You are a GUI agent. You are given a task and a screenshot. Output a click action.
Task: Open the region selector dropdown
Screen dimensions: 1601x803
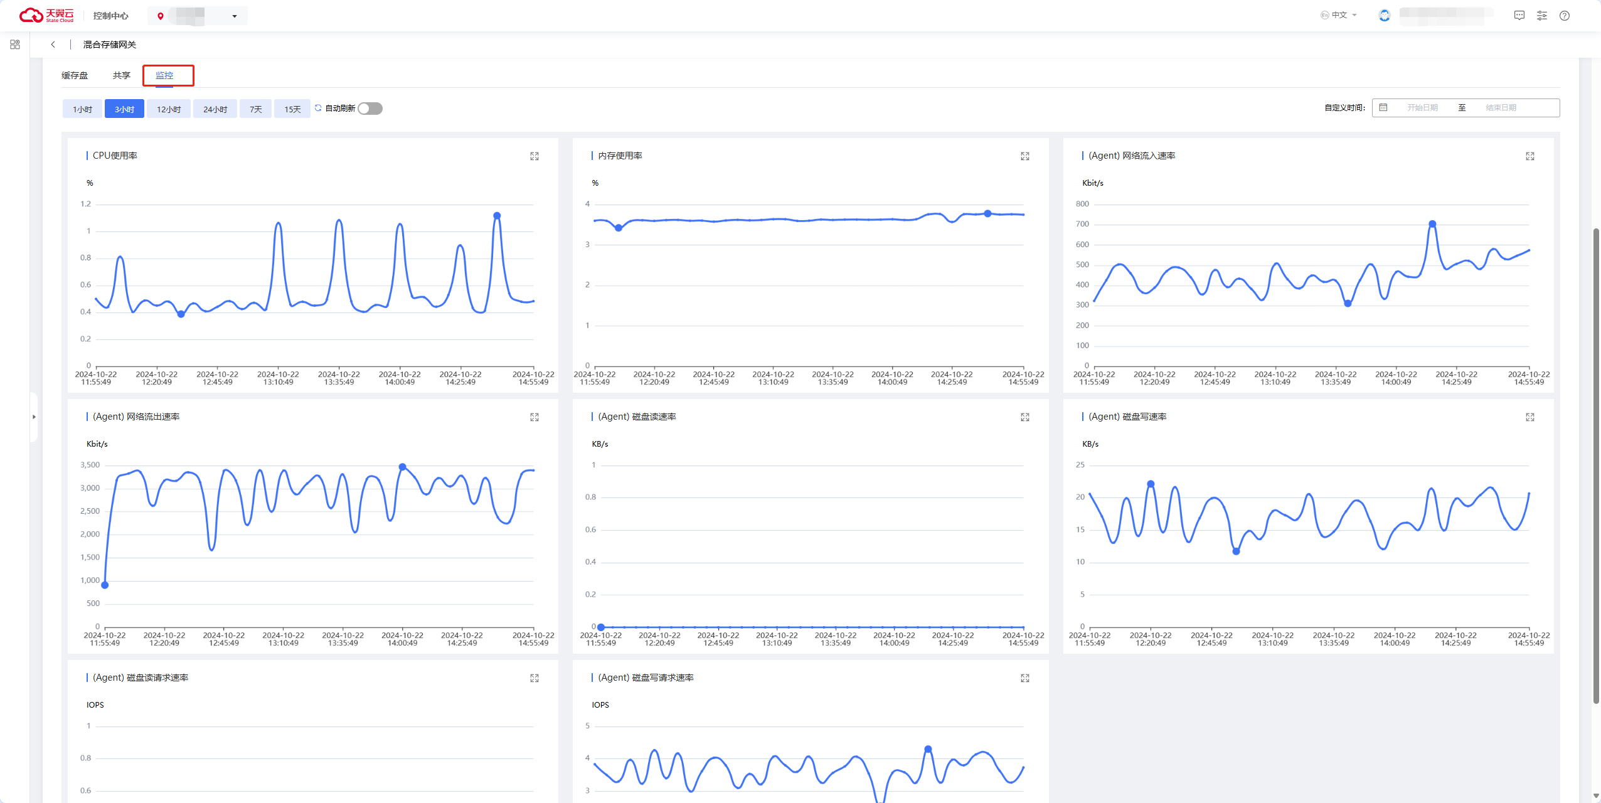coord(198,16)
